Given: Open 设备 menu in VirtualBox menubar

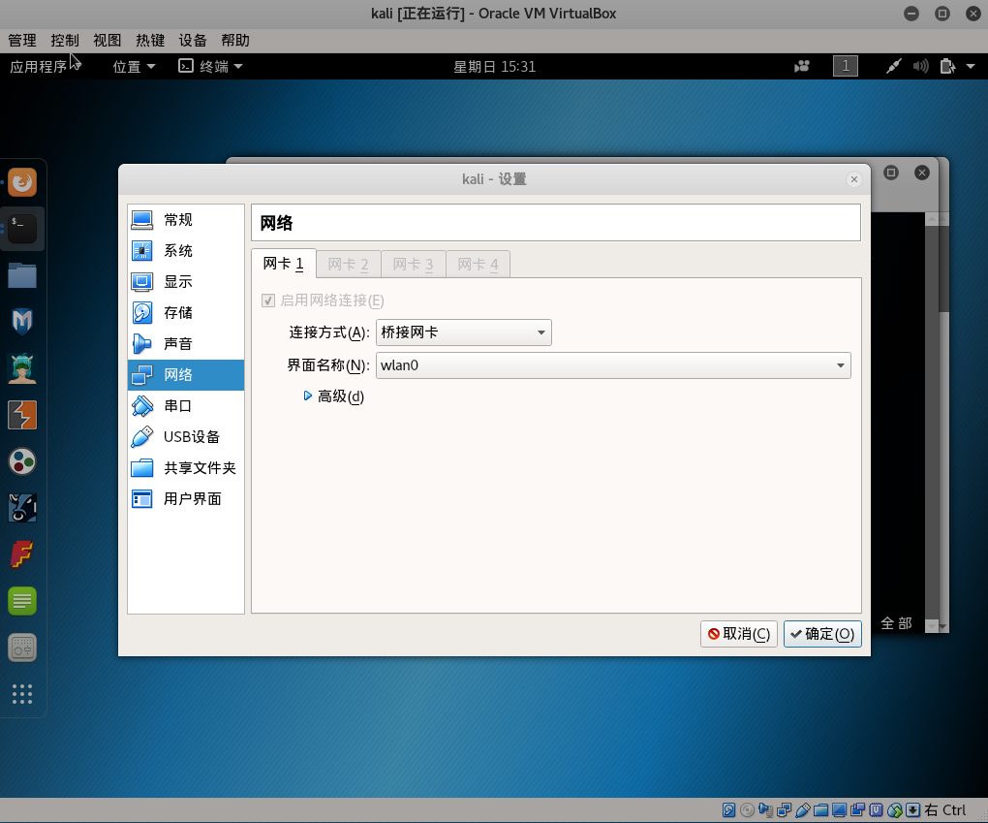Looking at the screenshot, I should coord(193,41).
